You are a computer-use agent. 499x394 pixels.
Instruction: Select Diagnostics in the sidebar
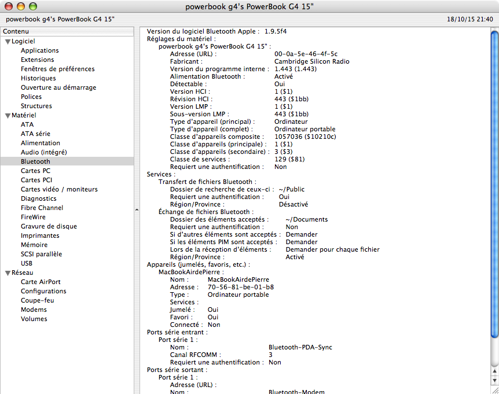(39, 198)
